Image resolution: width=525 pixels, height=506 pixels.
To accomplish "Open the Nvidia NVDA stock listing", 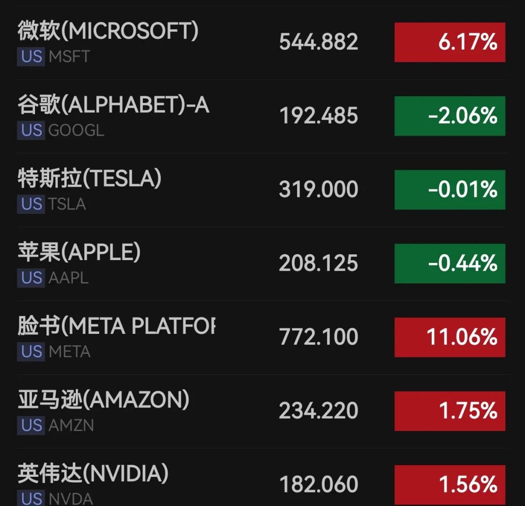I will pos(262,477).
